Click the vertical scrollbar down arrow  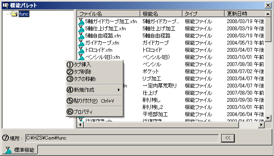coord(268,118)
